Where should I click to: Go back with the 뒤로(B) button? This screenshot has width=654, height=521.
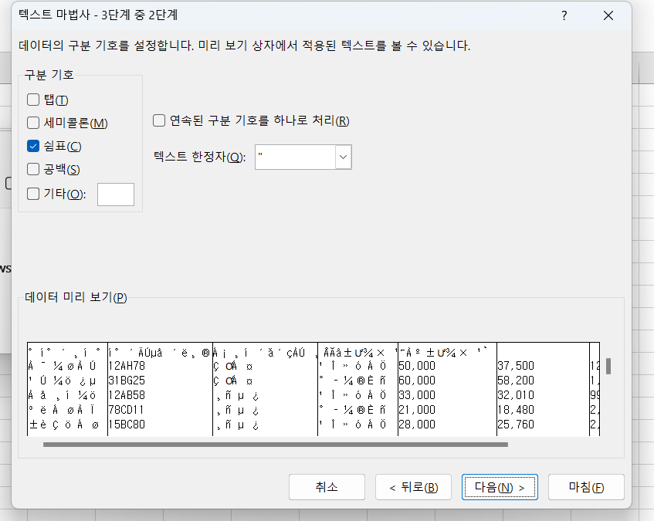point(413,487)
